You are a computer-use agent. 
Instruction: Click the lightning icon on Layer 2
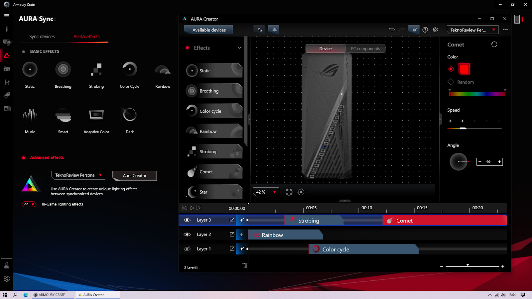click(x=242, y=235)
